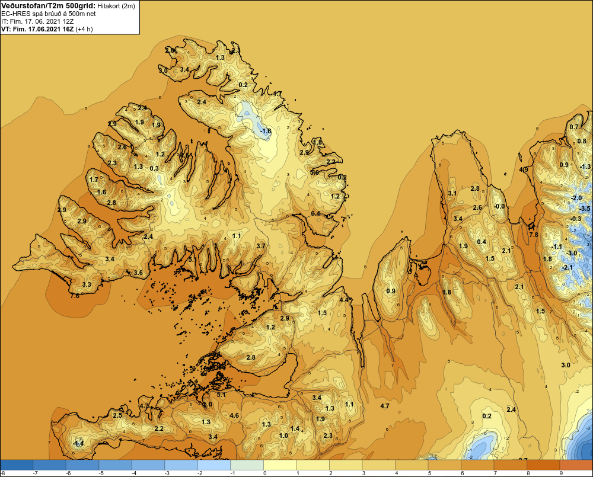Viewport: 593px width, 477px height.
Task: Click the 3.3 temperature value on the map
Action: pyautogui.click(x=87, y=284)
